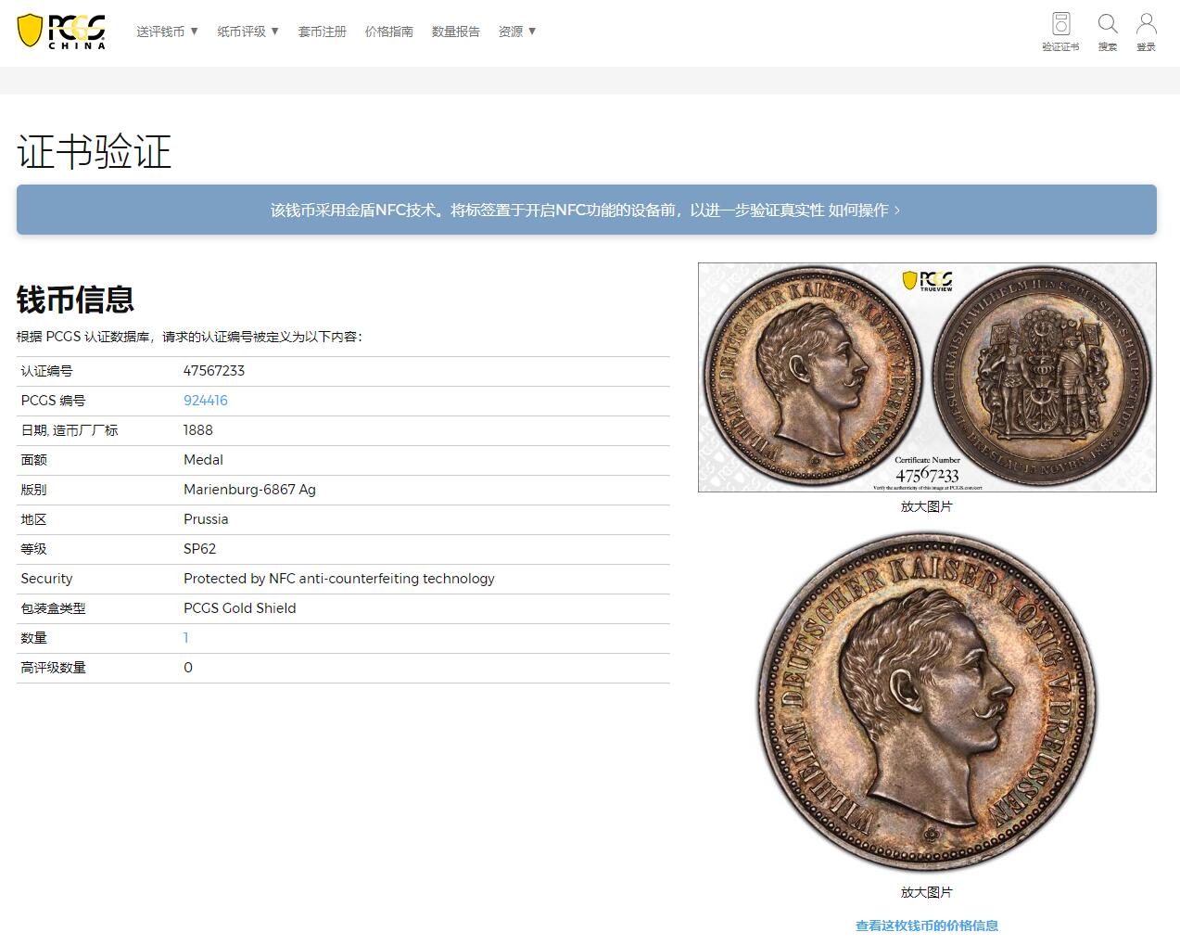This screenshot has width=1180, height=945.
Task: Open the 价格指南 menu item
Action: point(389,32)
